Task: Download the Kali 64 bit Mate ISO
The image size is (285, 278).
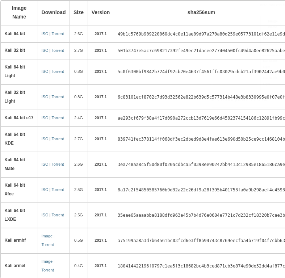Action: point(45,164)
